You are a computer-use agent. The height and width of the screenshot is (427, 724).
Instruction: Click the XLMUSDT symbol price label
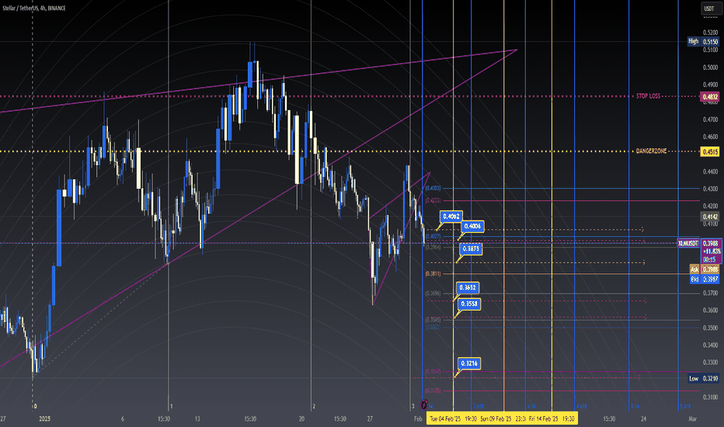pyautogui.click(x=688, y=243)
